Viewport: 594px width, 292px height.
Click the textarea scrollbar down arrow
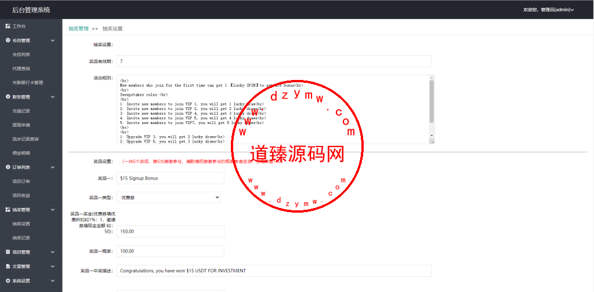coord(432,136)
